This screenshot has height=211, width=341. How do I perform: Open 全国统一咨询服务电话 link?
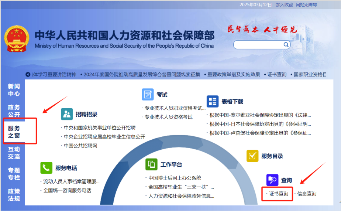(x=67, y=190)
